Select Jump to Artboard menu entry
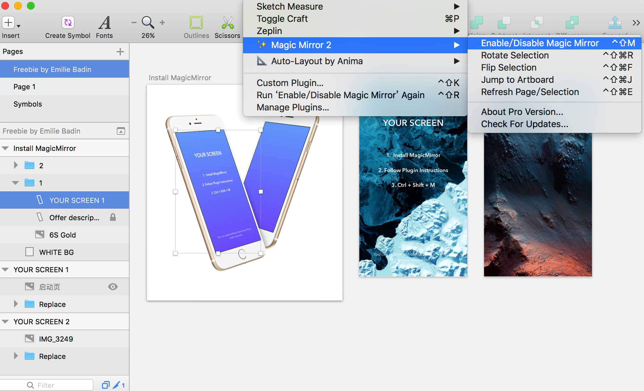The image size is (644, 391). 517,80
